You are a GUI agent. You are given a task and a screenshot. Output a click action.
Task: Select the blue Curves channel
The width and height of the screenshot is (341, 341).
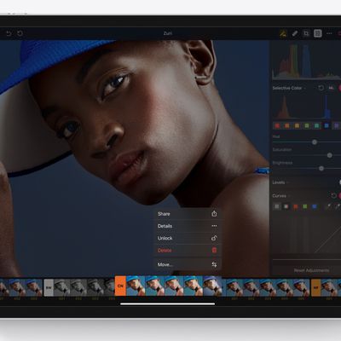pyautogui.click(x=315, y=206)
